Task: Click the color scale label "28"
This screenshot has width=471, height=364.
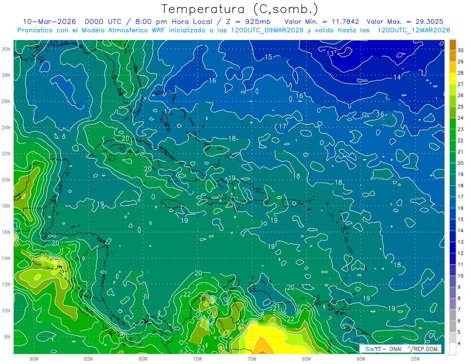Action: pyautogui.click(x=461, y=73)
